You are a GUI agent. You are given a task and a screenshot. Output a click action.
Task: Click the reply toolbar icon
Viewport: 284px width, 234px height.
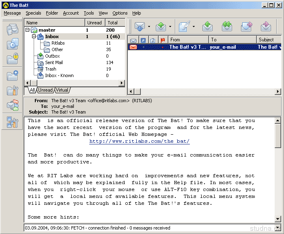click(x=208, y=26)
